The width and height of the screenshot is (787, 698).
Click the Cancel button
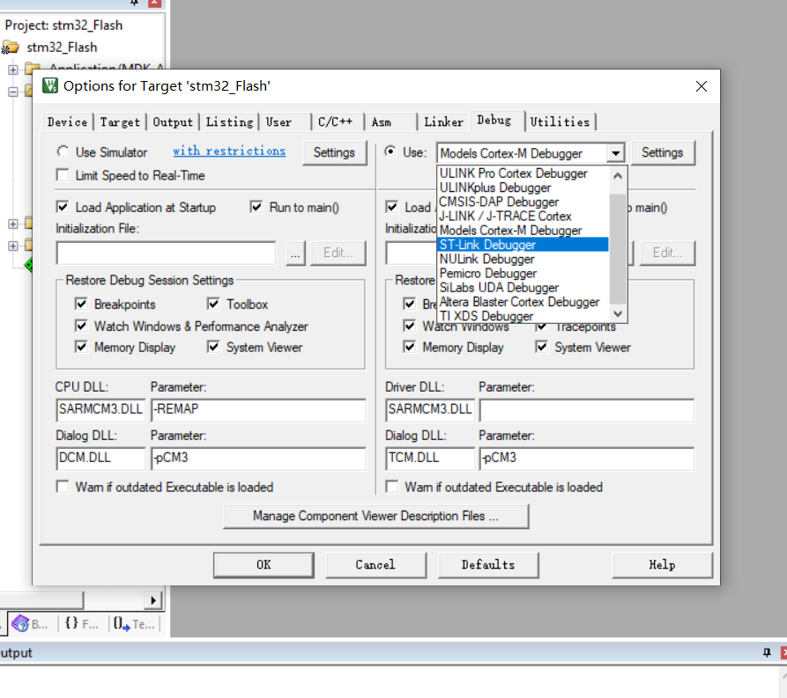(x=376, y=565)
